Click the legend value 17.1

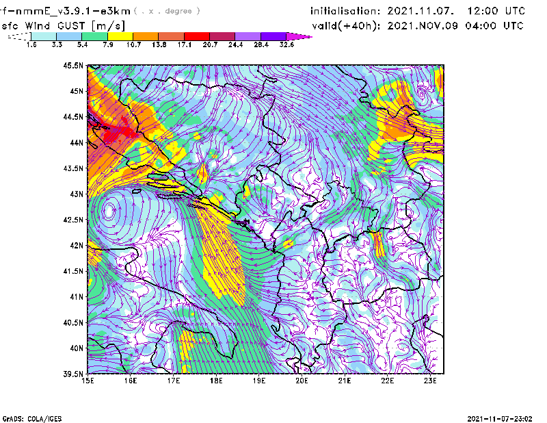click(185, 44)
